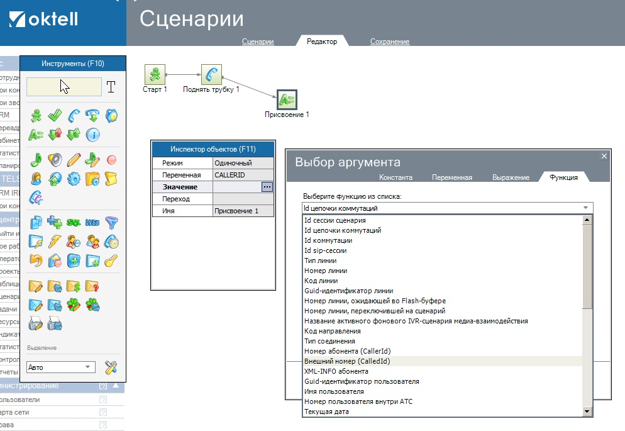Click the T text tool icon

[x=111, y=87]
